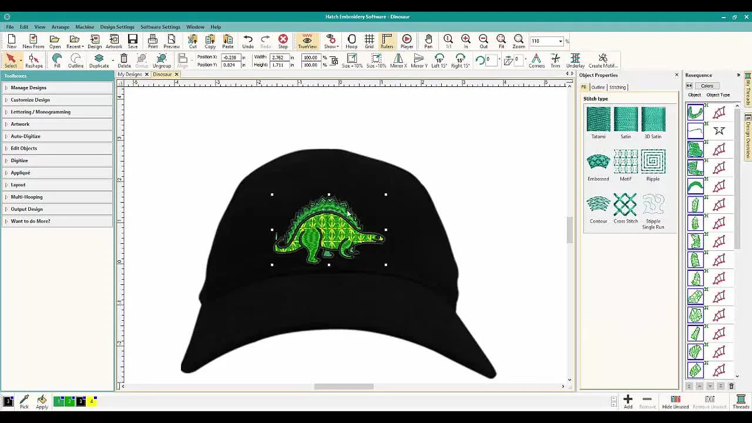This screenshot has width=752, height=423.
Task: Select yellow color swatch 4
Action: [x=92, y=401]
